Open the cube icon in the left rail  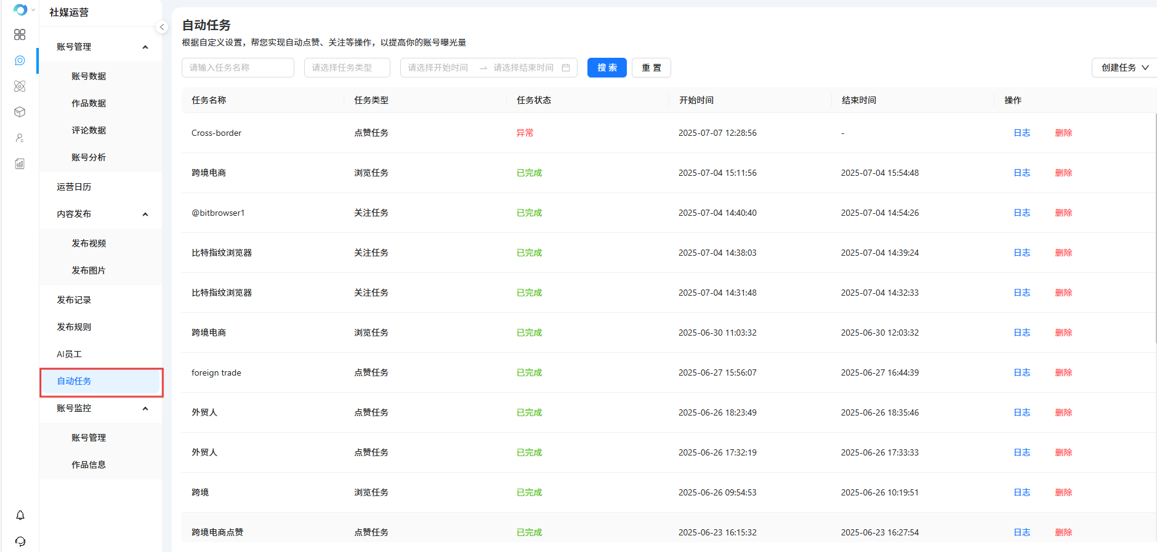[x=20, y=112]
